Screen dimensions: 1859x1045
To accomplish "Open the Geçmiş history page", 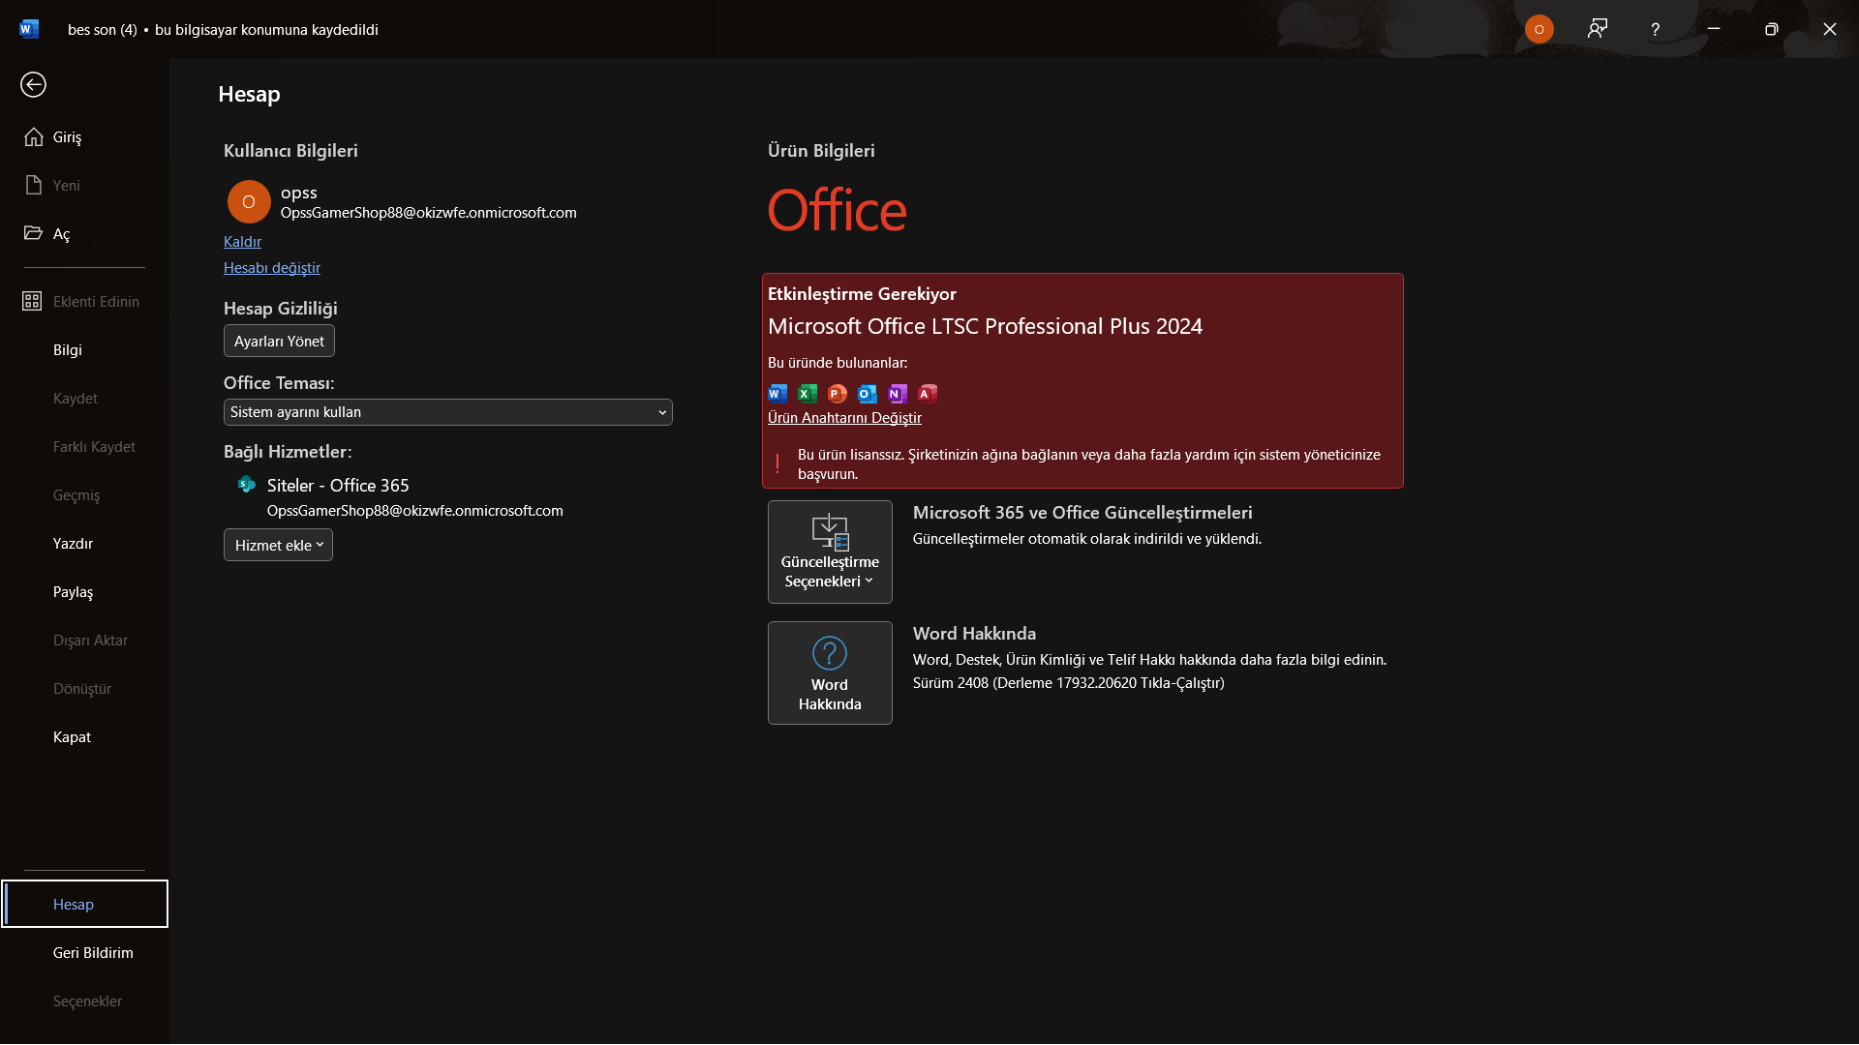I will pos(84,495).
